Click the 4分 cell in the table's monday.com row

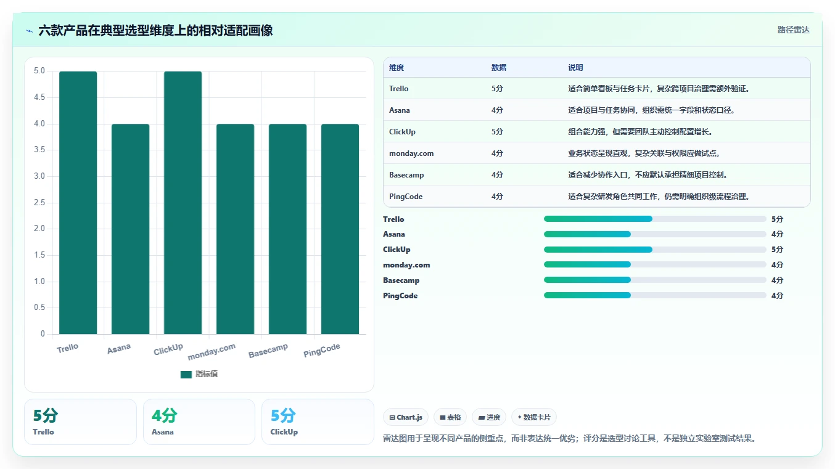click(497, 153)
